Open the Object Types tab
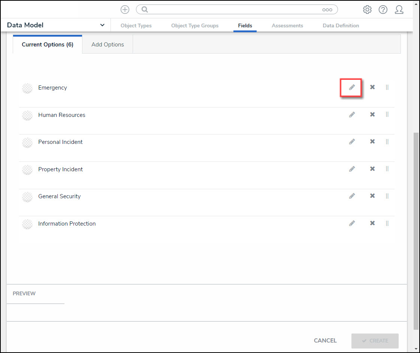This screenshot has width=420, height=353. click(x=136, y=25)
